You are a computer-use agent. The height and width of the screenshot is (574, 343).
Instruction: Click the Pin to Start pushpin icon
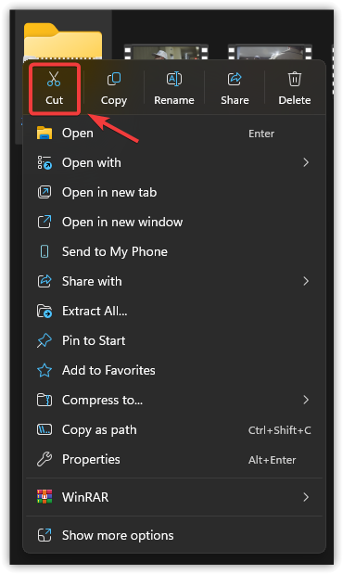pyautogui.click(x=44, y=341)
